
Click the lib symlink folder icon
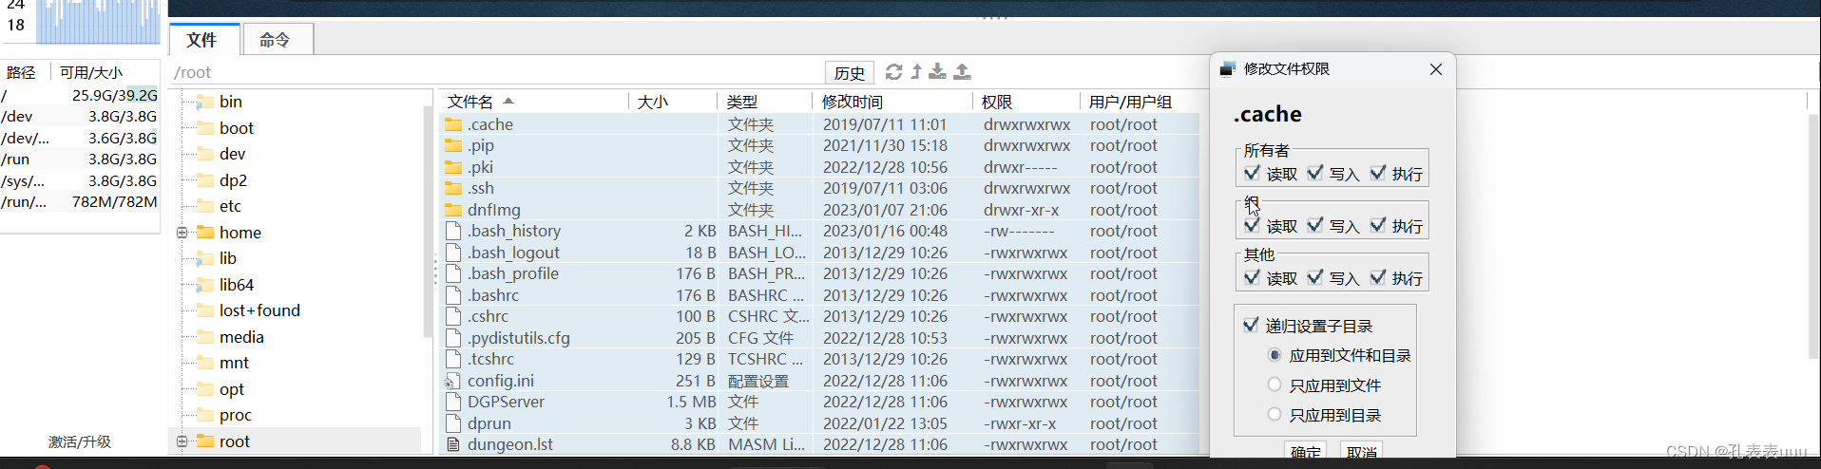[x=204, y=258]
